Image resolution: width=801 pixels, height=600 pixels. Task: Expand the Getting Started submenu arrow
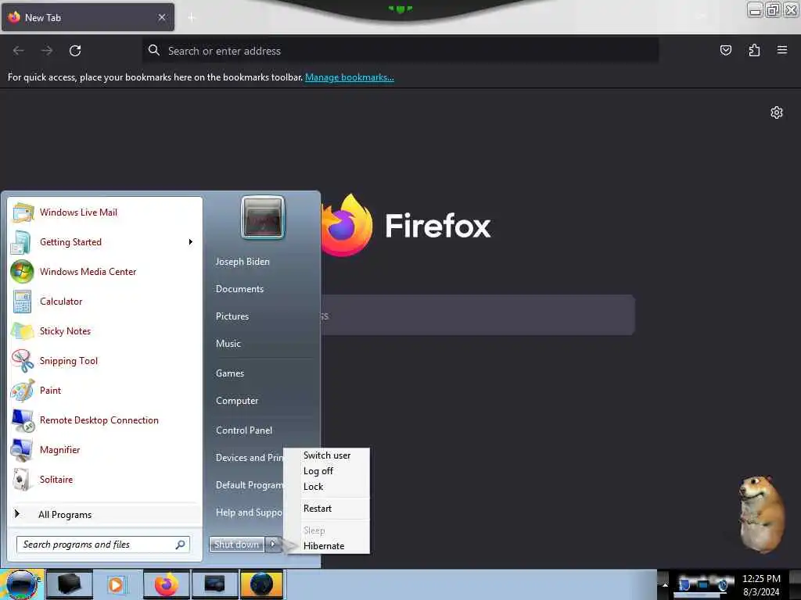pos(191,242)
